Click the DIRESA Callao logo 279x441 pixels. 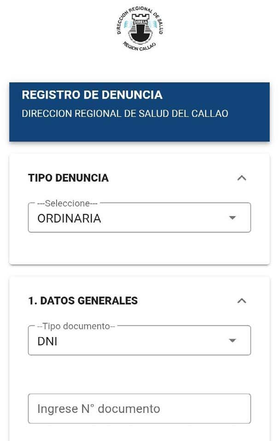(140, 29)
